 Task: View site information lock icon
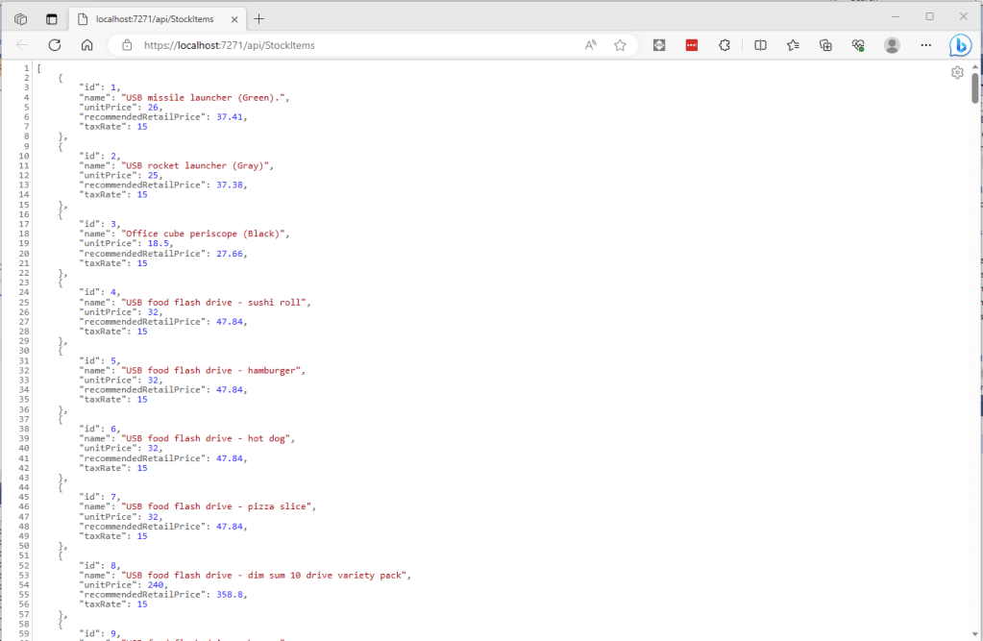(126, 45)
